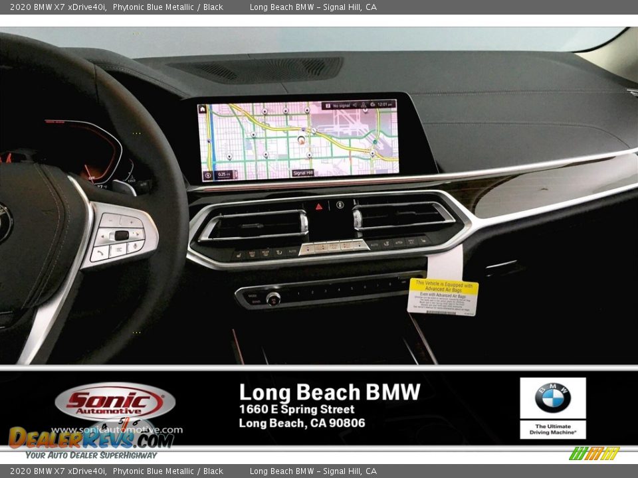This screenshot has height=478, width=638.
Task: Push the steering wheel list menu button
Action: tap(118, 250)
